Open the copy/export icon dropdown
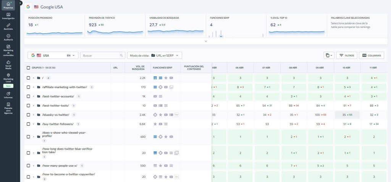The width and height of the screenshot is (391, 182). 328,56
